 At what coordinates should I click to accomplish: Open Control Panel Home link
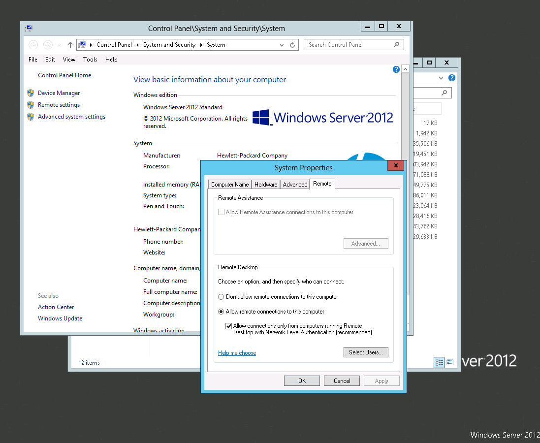[64, 75]
